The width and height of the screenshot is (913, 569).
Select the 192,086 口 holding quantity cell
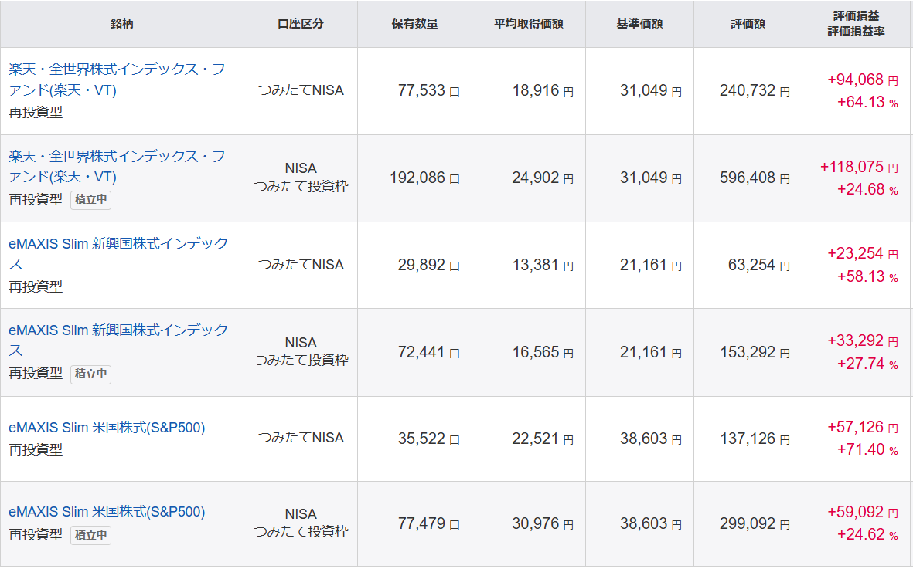[424, 178]
